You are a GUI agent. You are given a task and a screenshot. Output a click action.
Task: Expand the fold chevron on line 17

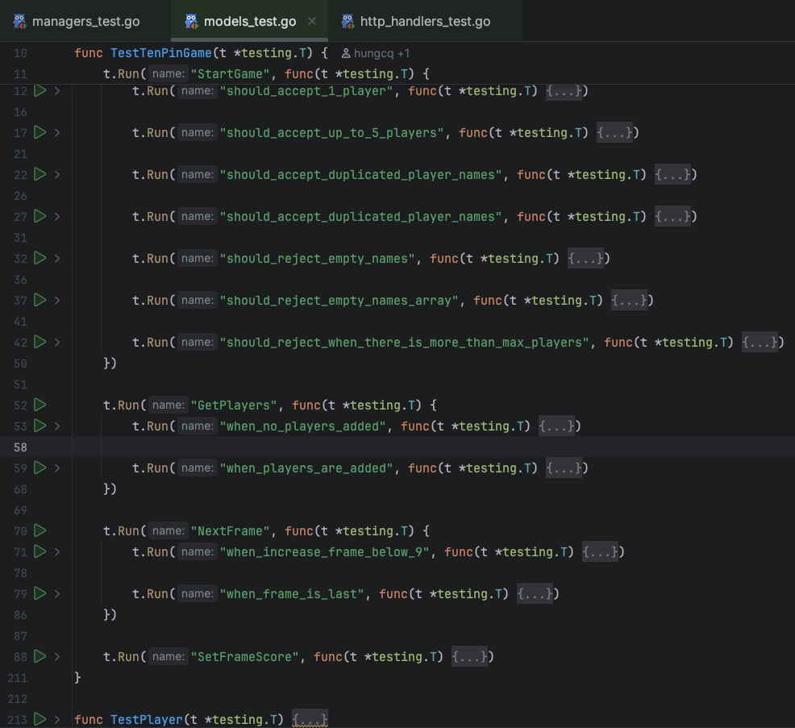57,133
